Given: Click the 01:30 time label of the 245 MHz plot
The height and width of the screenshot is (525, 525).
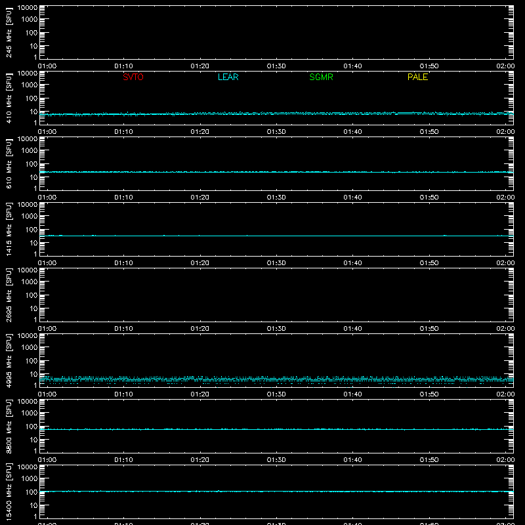Looking at the screenshot, I should [276, 66].
